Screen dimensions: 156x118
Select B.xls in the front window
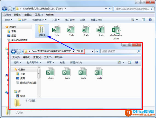(67, 73)
